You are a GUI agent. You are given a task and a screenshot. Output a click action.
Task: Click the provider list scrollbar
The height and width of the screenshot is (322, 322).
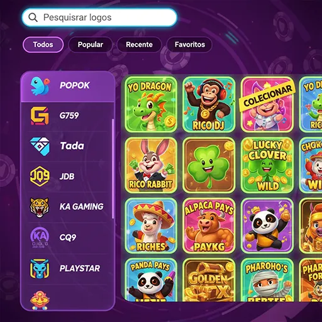[113, 169]
